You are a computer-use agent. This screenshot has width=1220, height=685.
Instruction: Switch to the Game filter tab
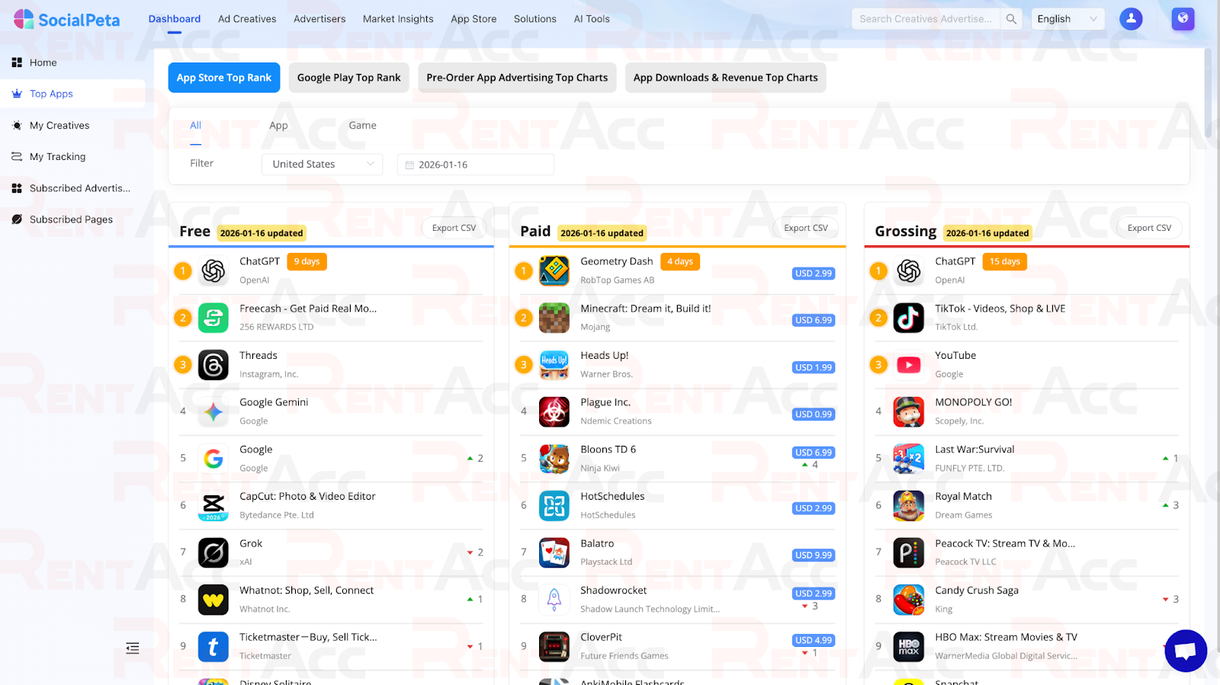pos(362,126)
